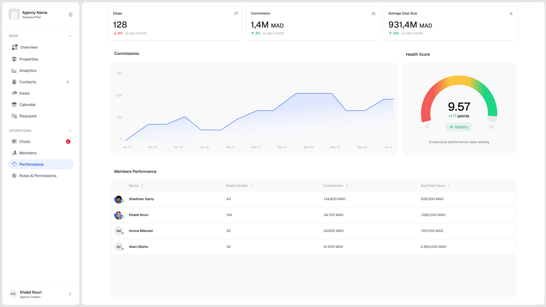This screenshot has height=307, width=546.
Task: Open the Analytics section
Action: (27, 70)
